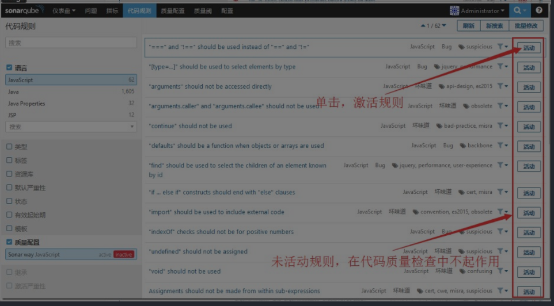Open the 指标 menu item
Image resolution: width=554 pixels, height=306 pixels.
pos(112,11)
